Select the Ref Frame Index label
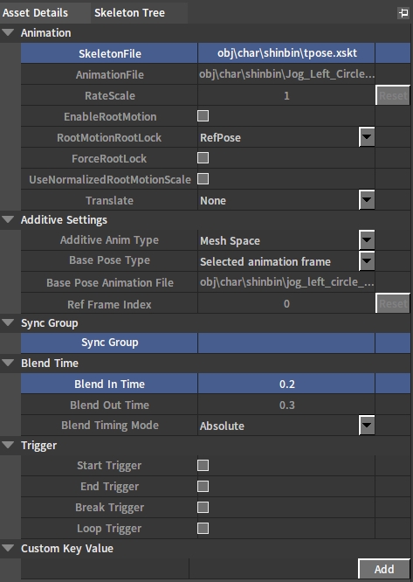413x582 pixels. point(109,304)
